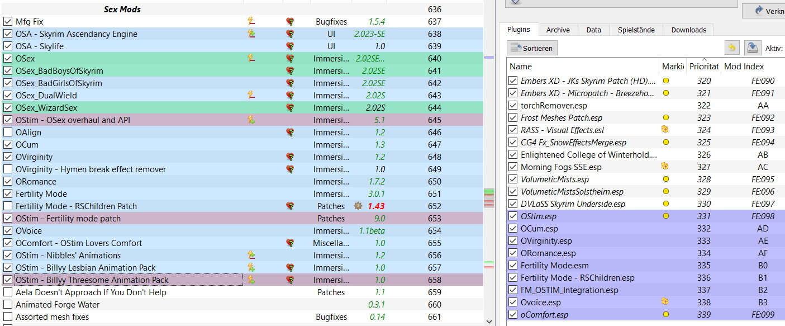Uncheck the OCum.esp plugin checkbox
The height and width of the screenshot is (326, 785).
(513, 229)
